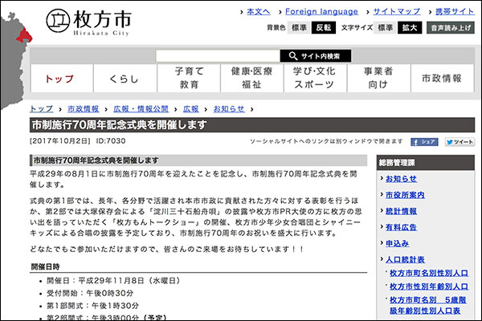The width and height of the screenshot is (482, 321).
Task: Open the 市政情報 navigation tab
Action: pos(441,79)
